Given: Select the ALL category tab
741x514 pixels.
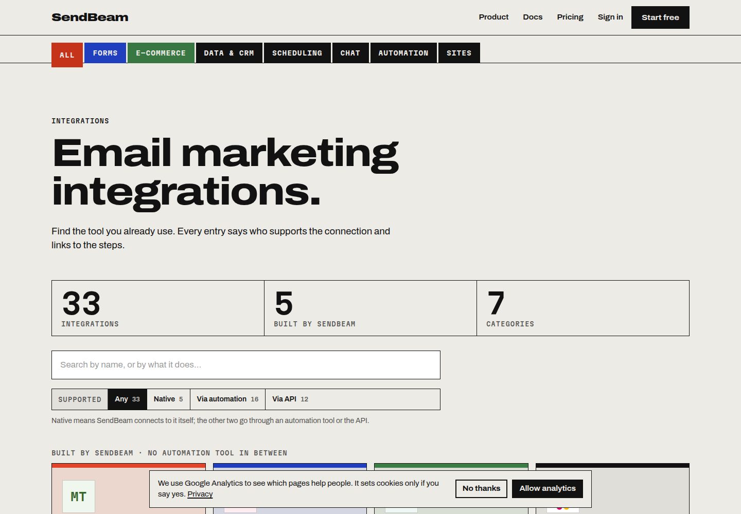Looking at the screenshot, I should [67, 54].
